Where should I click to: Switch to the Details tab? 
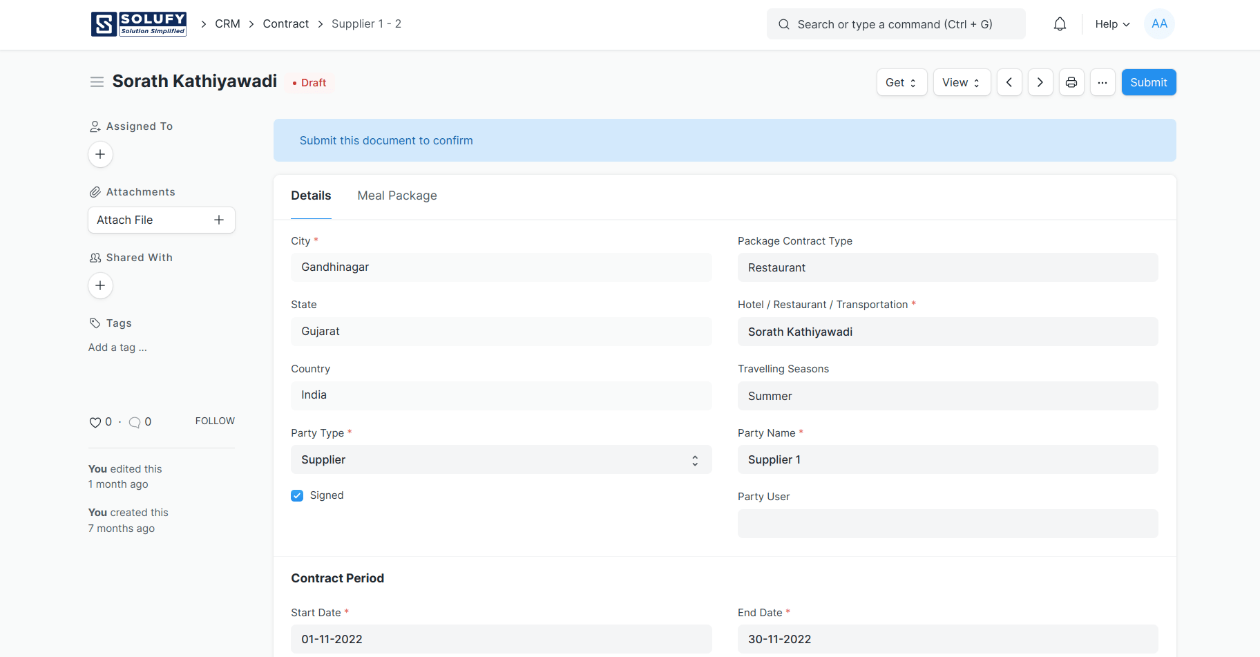pyautogui.click(x=311, y=196)
